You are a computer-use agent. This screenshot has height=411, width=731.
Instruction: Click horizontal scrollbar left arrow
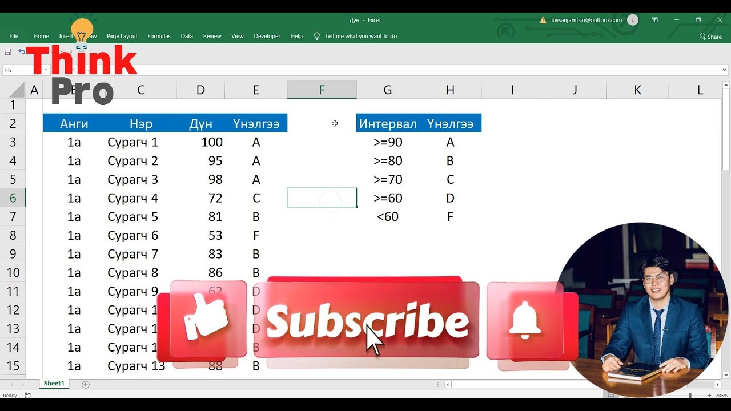tap(448, 385)
